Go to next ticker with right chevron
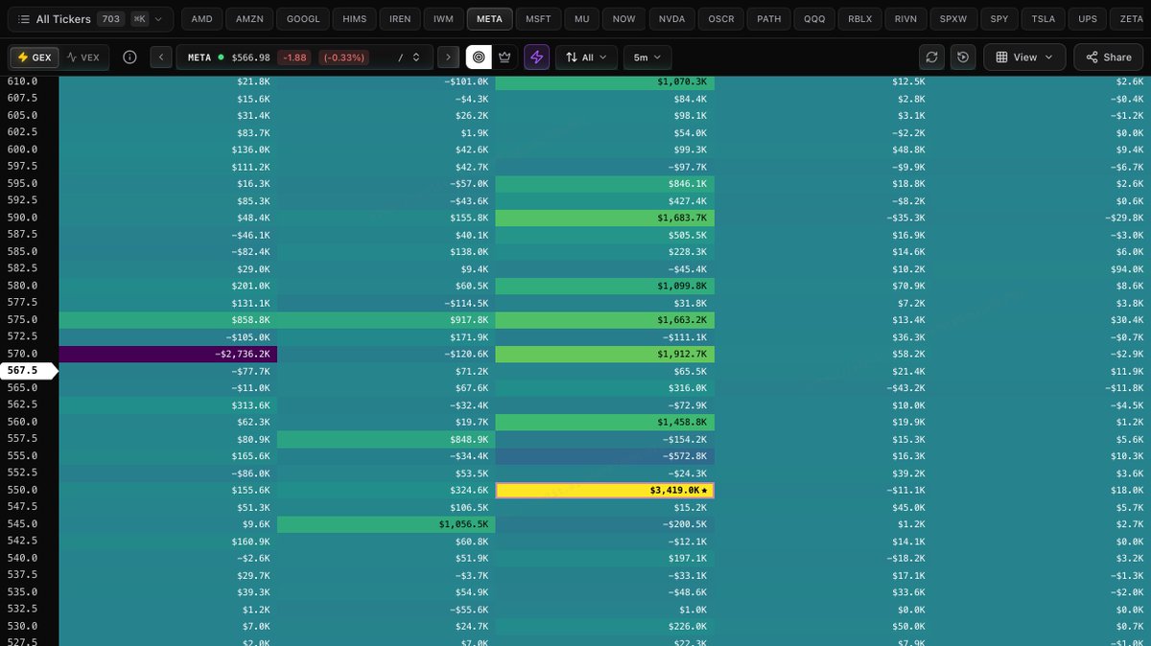 [448, 58]
